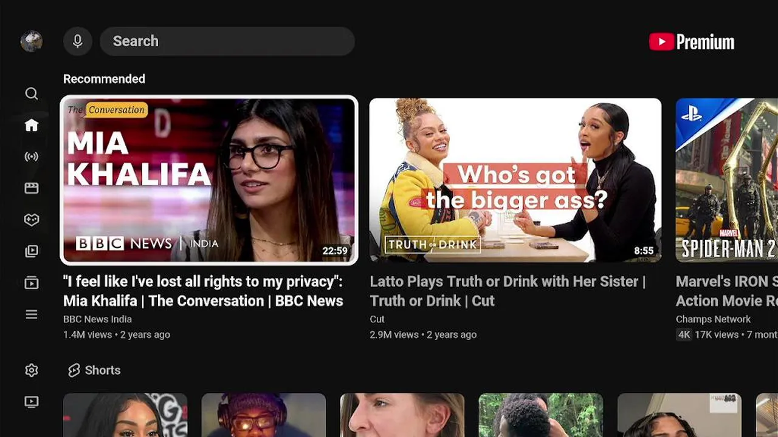The image size is (778, 437).
Task: Click the 22:59 duration badge
Action: 335,251
